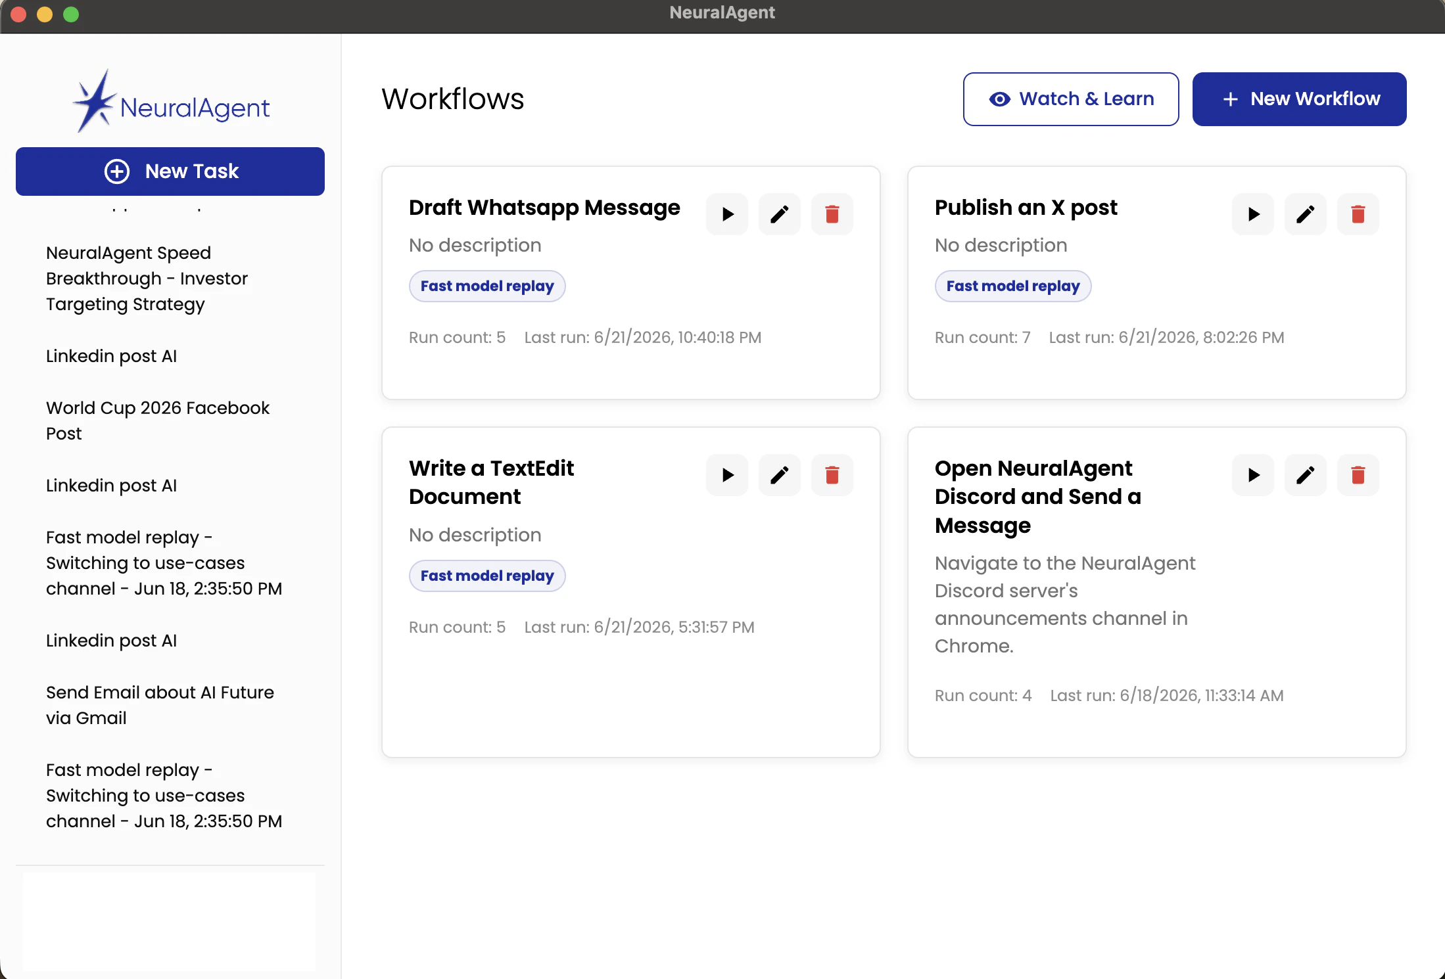The height and width of the screenshot is (979, 1445).
Task: Run the Write a TextEdit Document workflow
Action: [726, 475]
